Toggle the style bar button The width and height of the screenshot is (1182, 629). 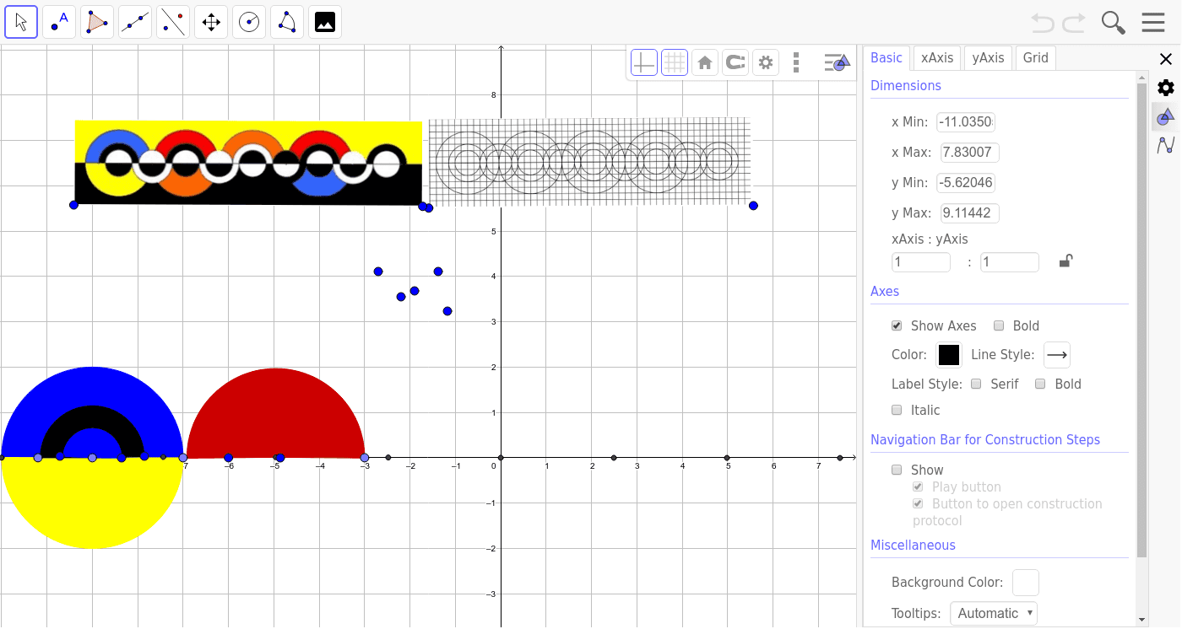coord(837,62)
